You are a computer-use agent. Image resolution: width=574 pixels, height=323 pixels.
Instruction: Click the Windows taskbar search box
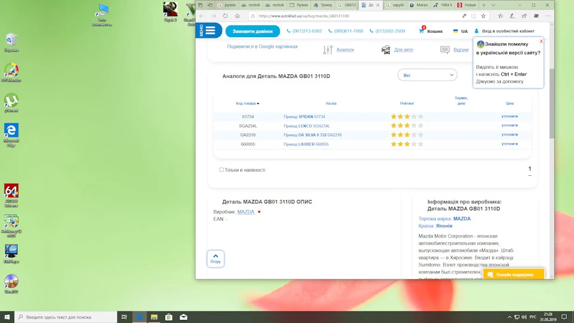click(66, 317)
